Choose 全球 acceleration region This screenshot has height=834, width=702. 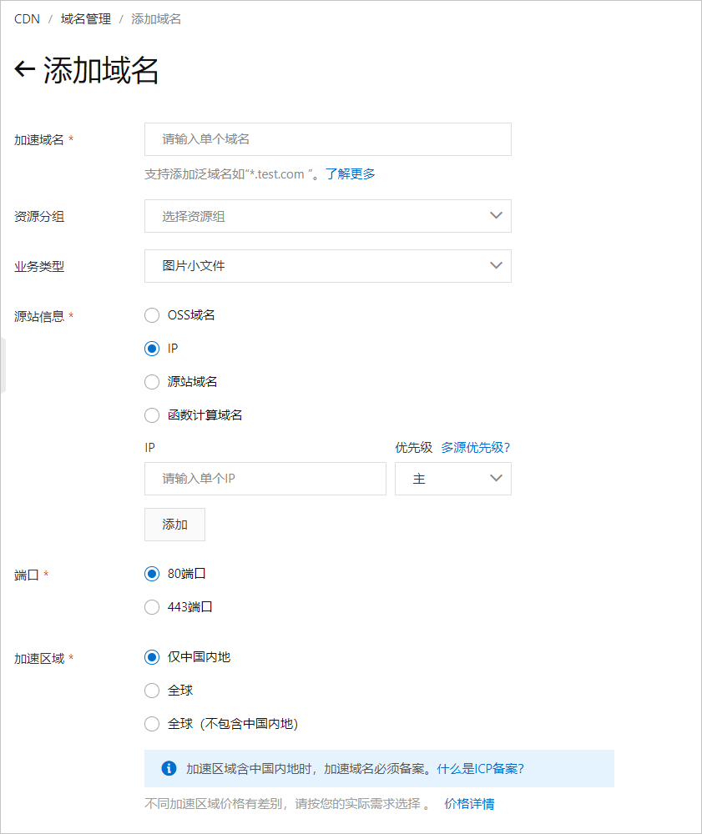point(152,691)
